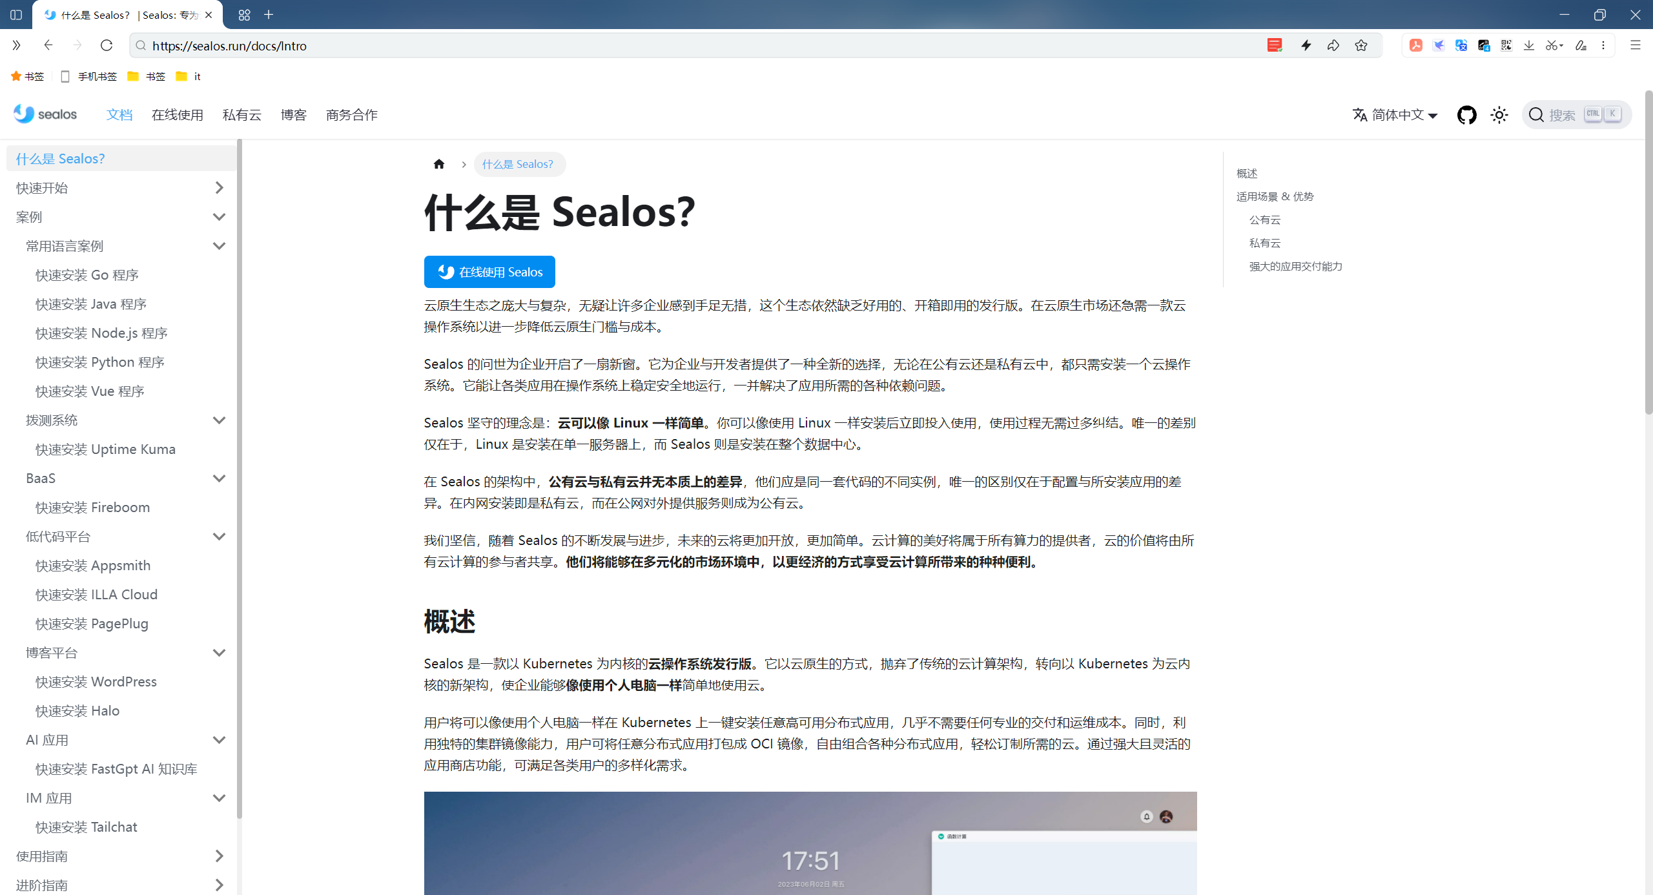Open the 博客 navbar item
This screenshot has height=895, width=1653.
[x=294, y=115]
